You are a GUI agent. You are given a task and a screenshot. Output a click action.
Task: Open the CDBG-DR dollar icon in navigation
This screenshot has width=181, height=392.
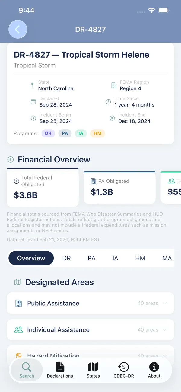point(123,367)
